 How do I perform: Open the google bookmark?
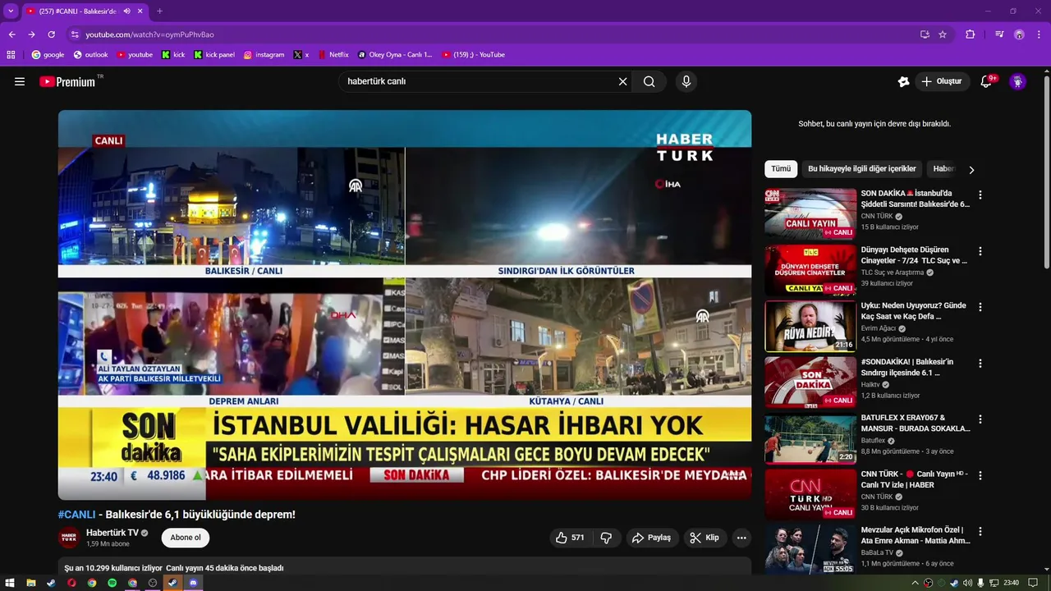pos(48,55)
